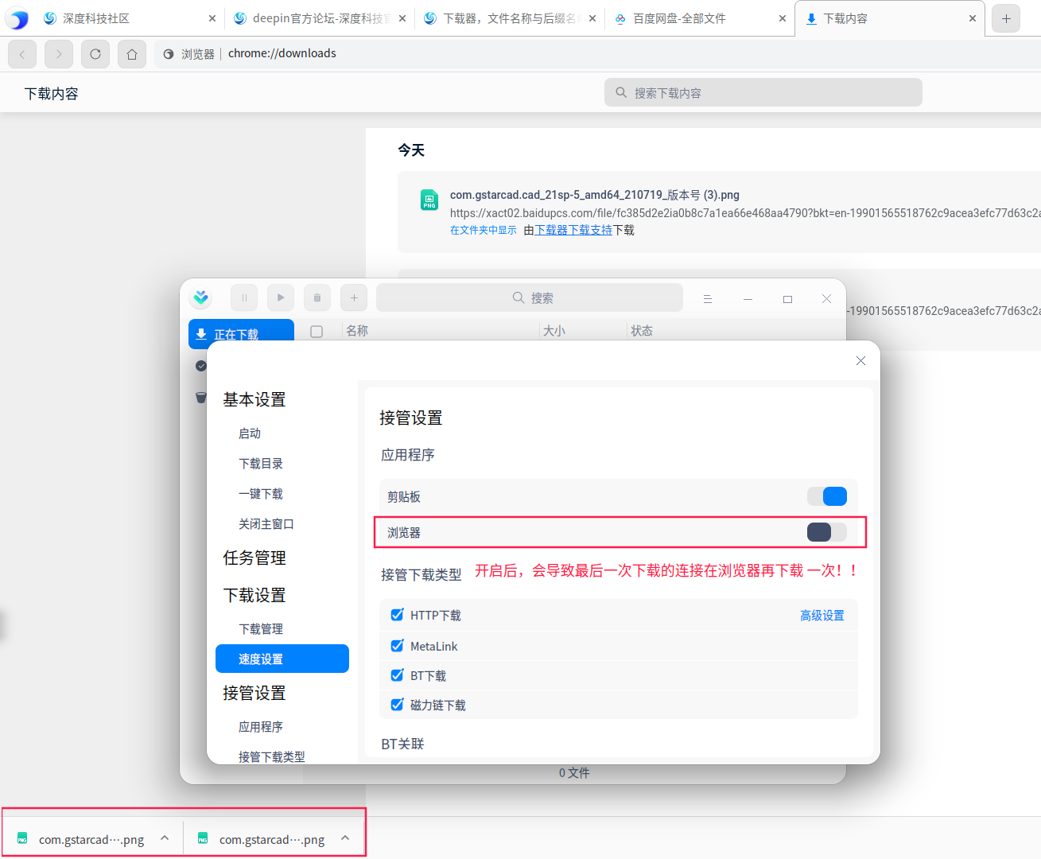
Task: Open the 高级设置 link
Action: [822, 616]
